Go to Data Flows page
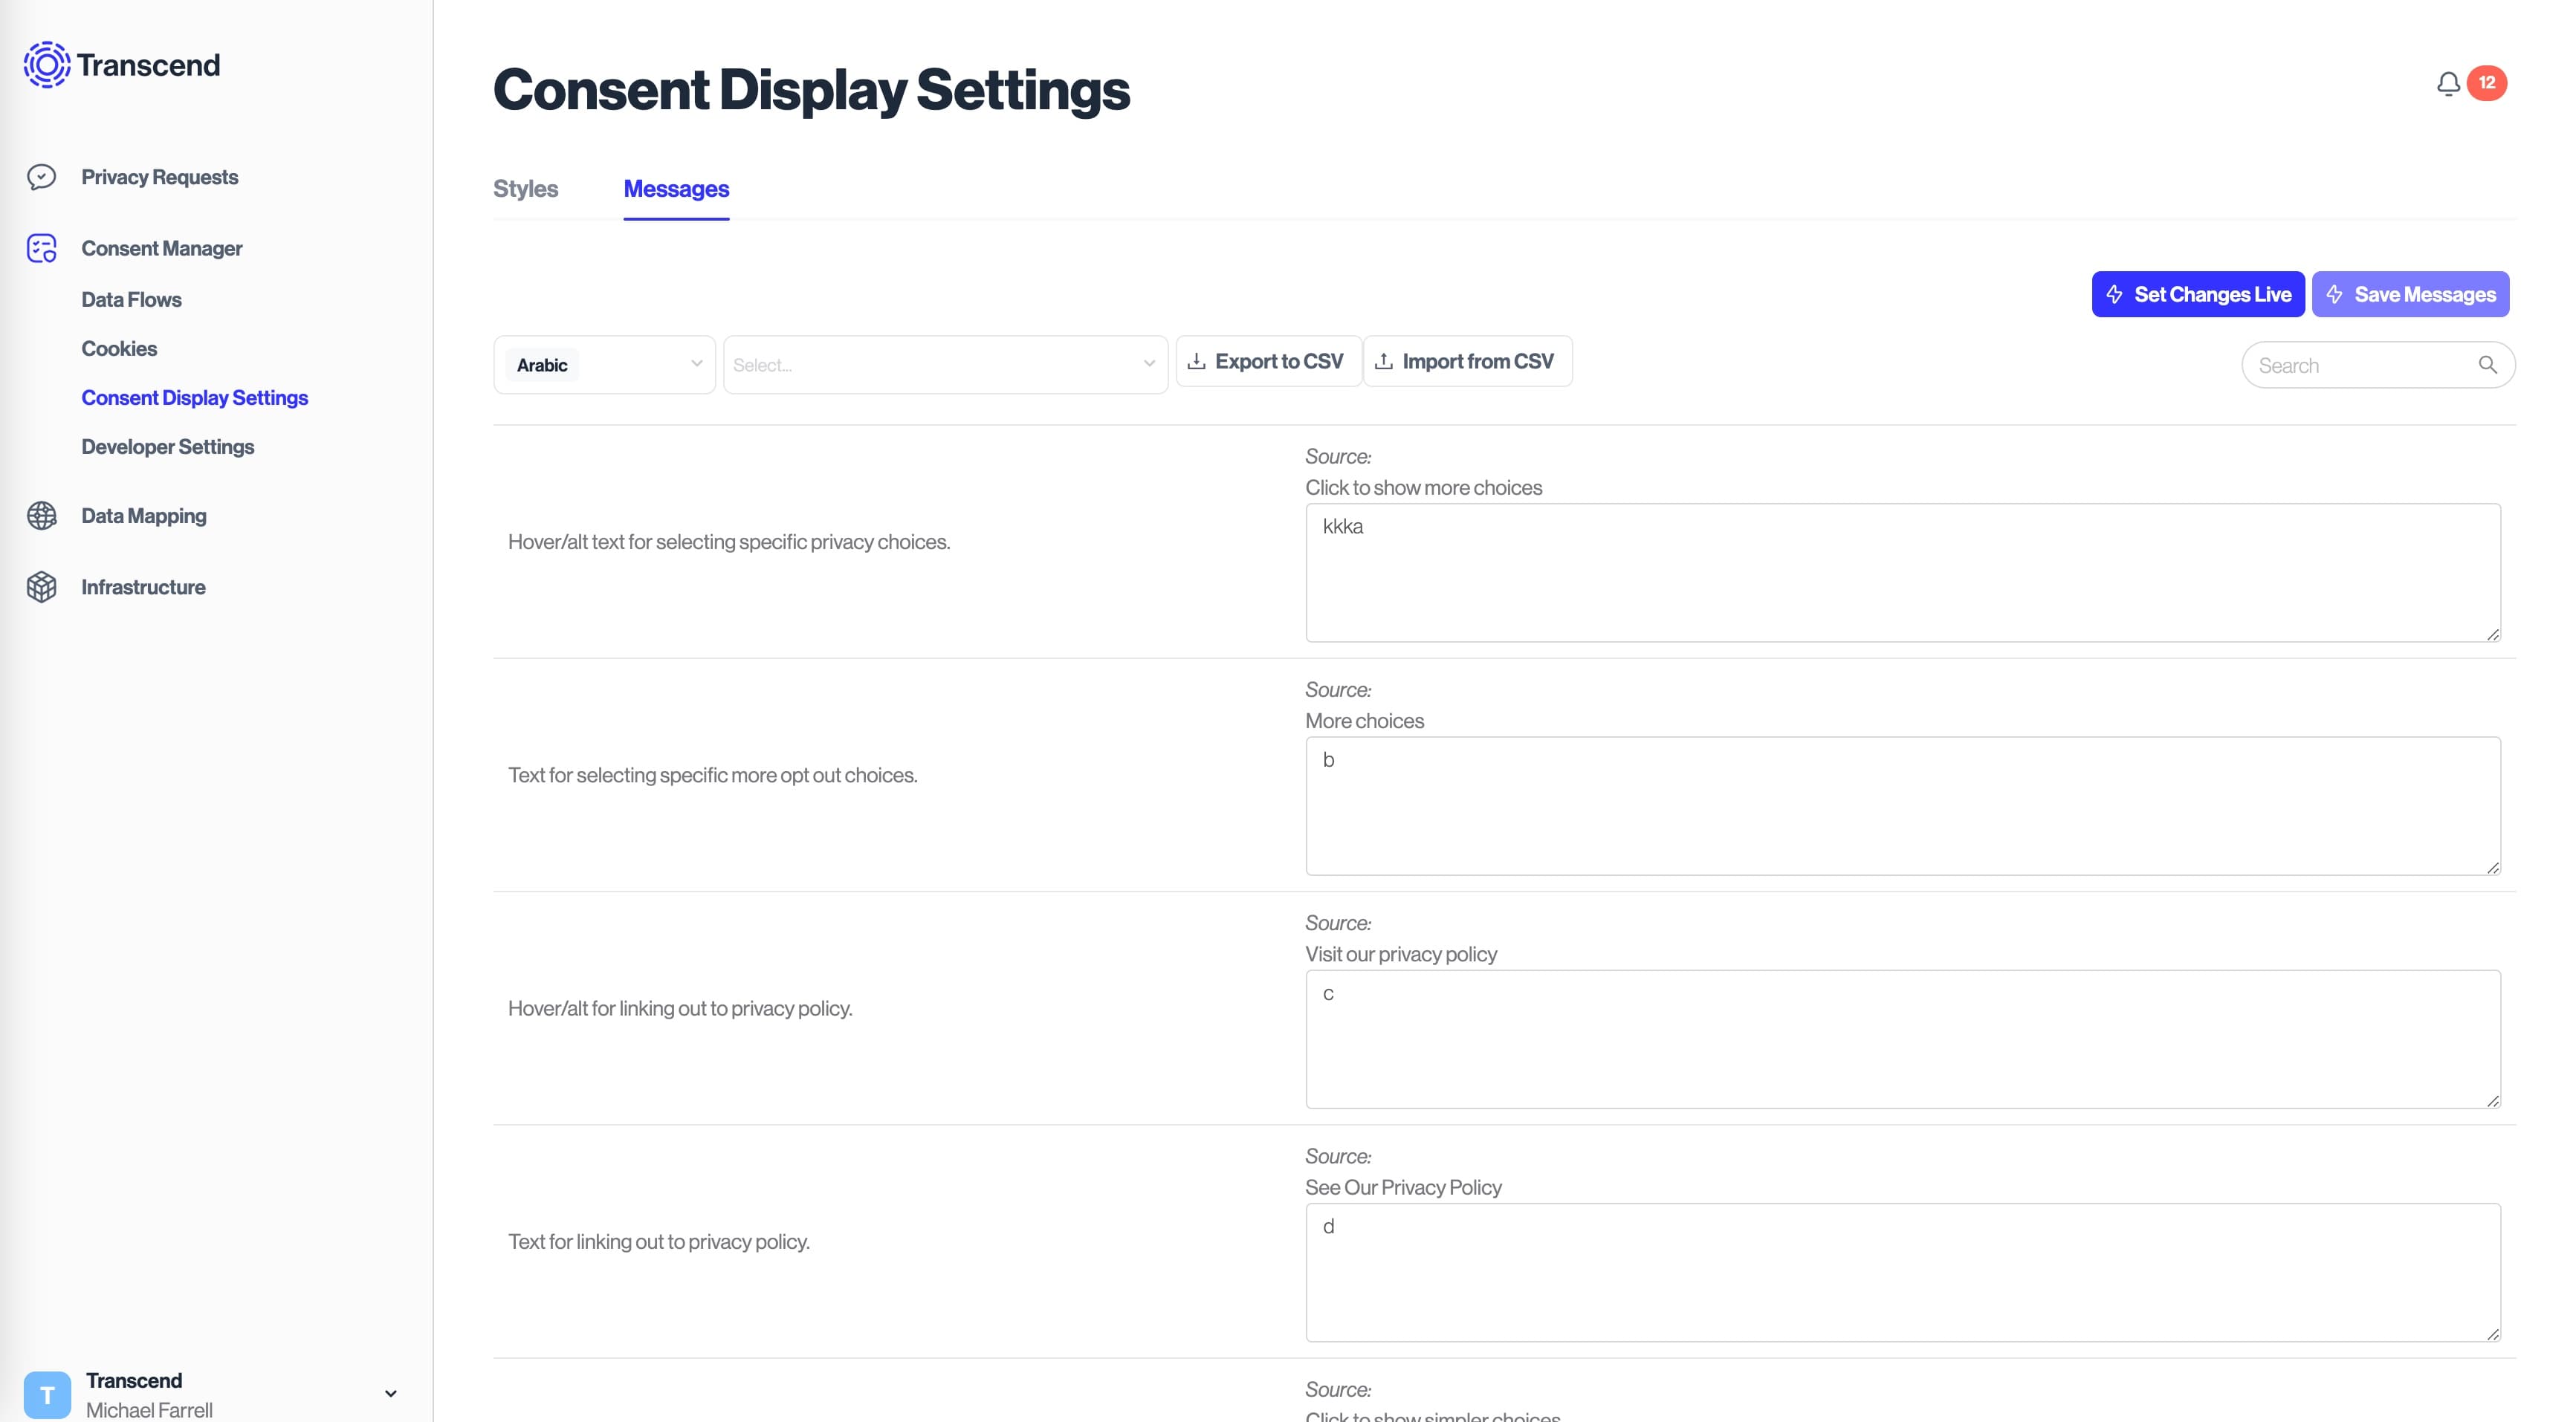This screenshot has width=2576, height=1422. point(131,300)
